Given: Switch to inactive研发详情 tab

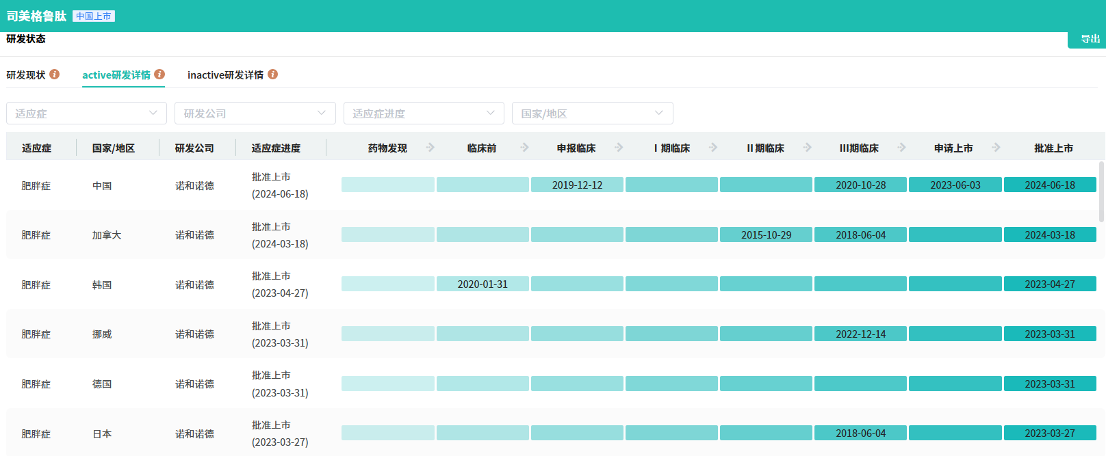Looking at the screenshot, I should coord(225,75).
